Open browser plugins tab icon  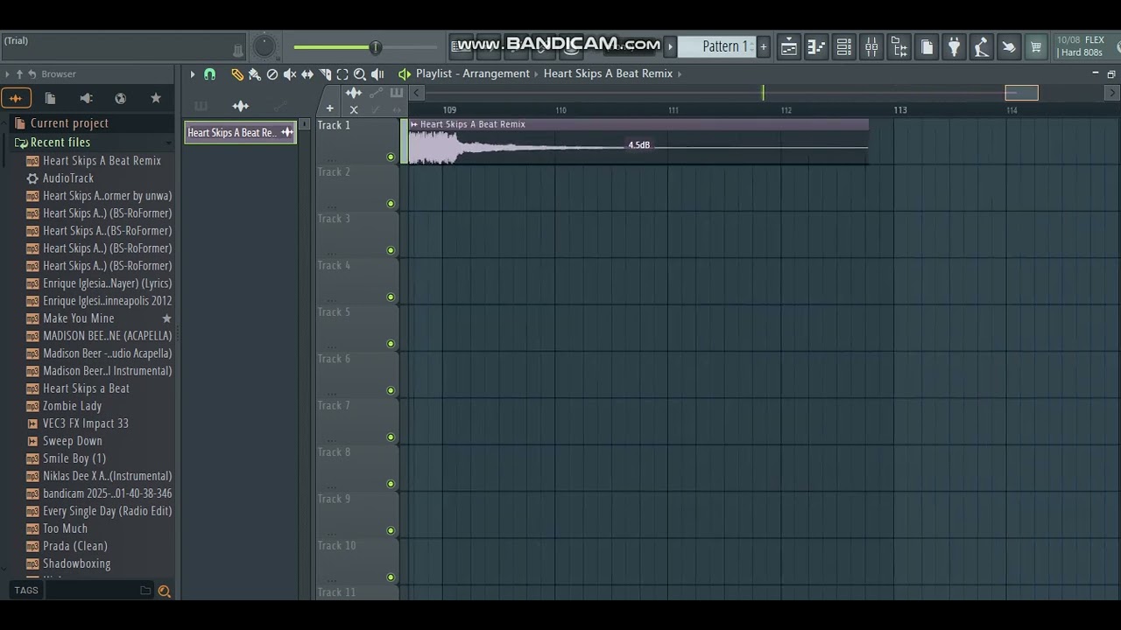(86, 98)
